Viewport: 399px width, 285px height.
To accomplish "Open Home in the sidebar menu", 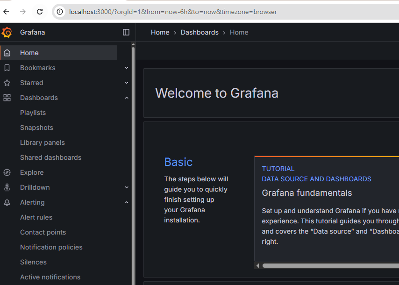I will [x=59, y=53].
